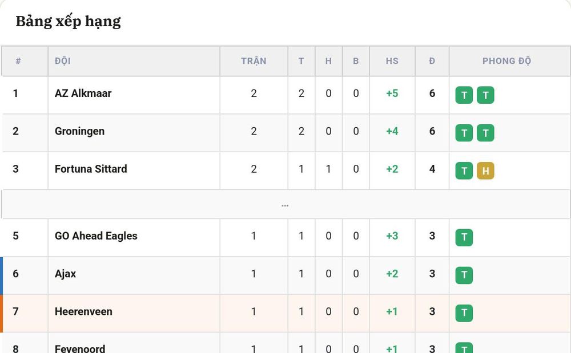
Task: Open the GO Ahead Eagles team link
Action: pyautogui.click(x=96, y=236)
